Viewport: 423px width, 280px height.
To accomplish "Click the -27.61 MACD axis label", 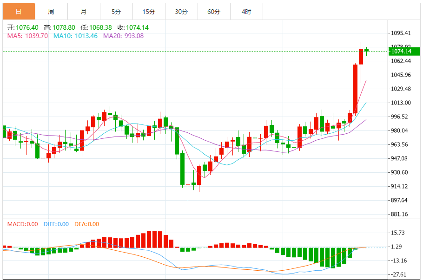I will point(397,274).
